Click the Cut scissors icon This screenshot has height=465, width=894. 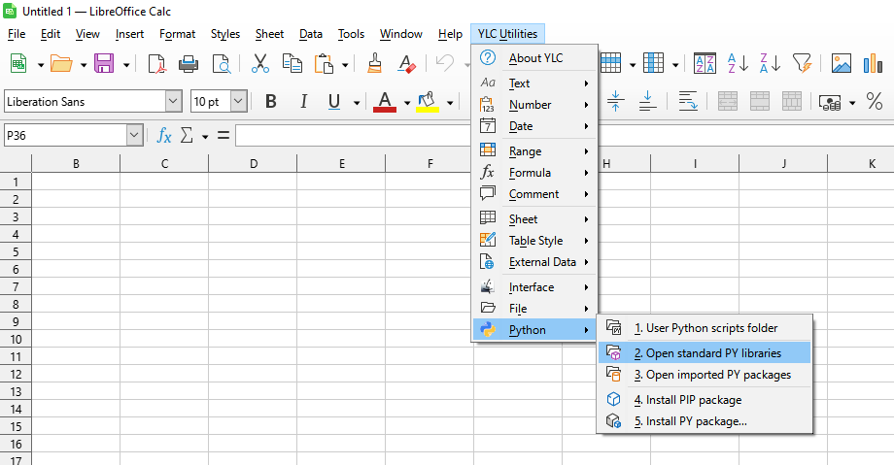point(259,64)
